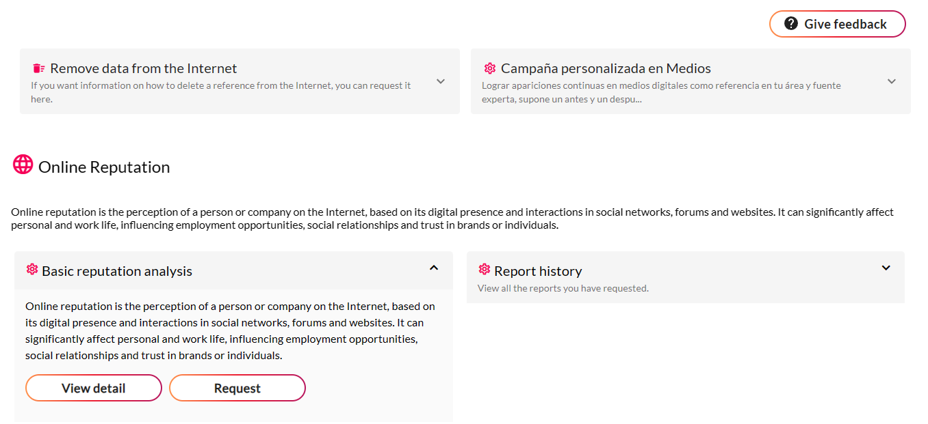This screenshot has height=424, width=928.
Task: Expand the Remove data from the Internet chevron
Action: pyautogui.click(x=441, y=81)
